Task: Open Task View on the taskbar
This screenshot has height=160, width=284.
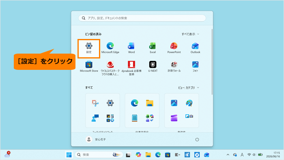Action: coord(129,155)
